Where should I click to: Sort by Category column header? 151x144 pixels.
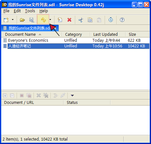pyautogui.click(x=76, y=35)
